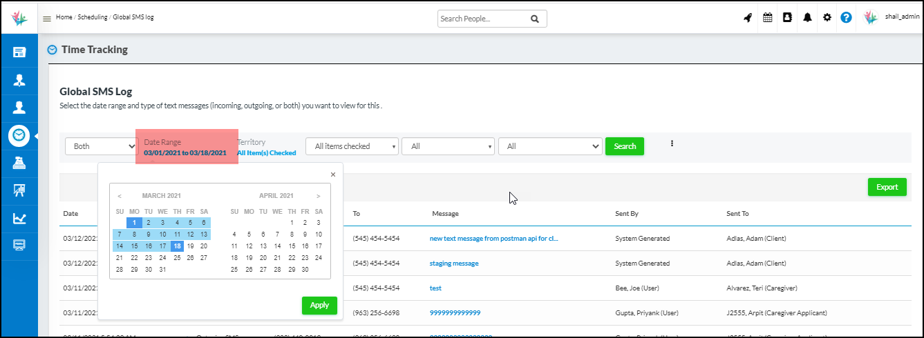The image size is (924, 338).
Task: Click the Search People input field
Action: tap(482, 19)
